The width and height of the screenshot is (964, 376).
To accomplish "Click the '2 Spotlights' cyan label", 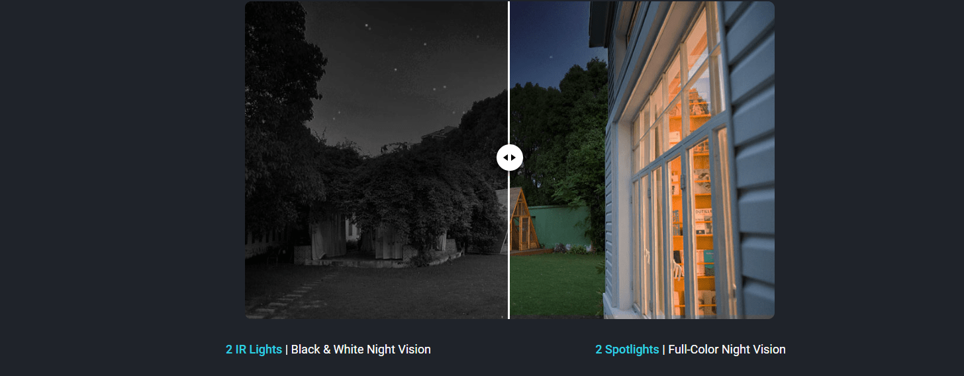I will pyautogui.click(x=627, y=350).
